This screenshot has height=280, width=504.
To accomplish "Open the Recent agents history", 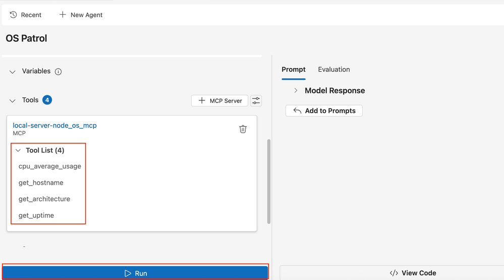I will 25,15.
